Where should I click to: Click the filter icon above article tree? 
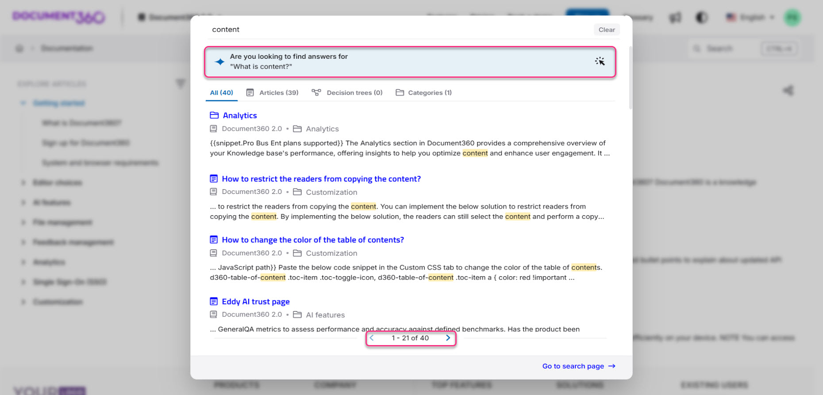point(181,84)
